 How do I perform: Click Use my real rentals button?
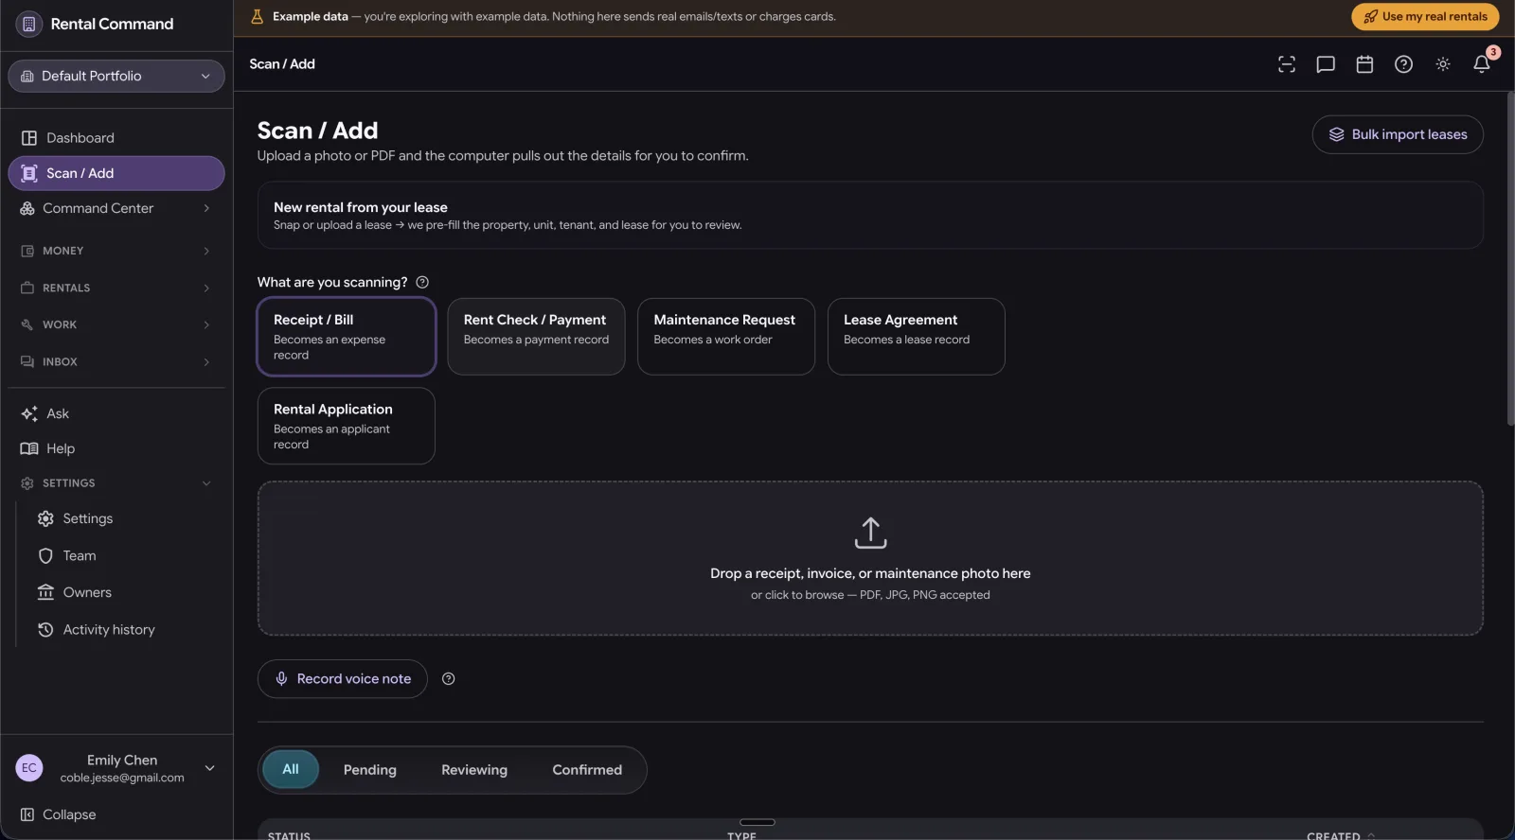pyautogui.click(x=1425, y=16)
